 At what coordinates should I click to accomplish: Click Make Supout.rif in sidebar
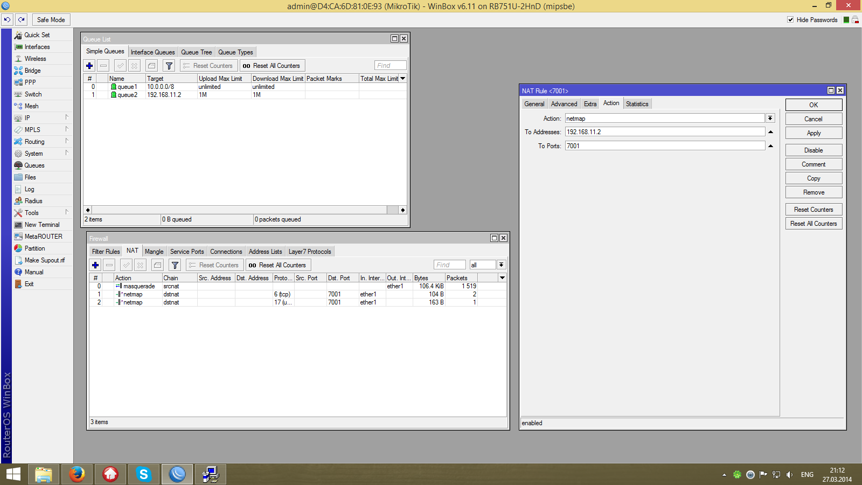pyautogui.click(x=44, y=260)
